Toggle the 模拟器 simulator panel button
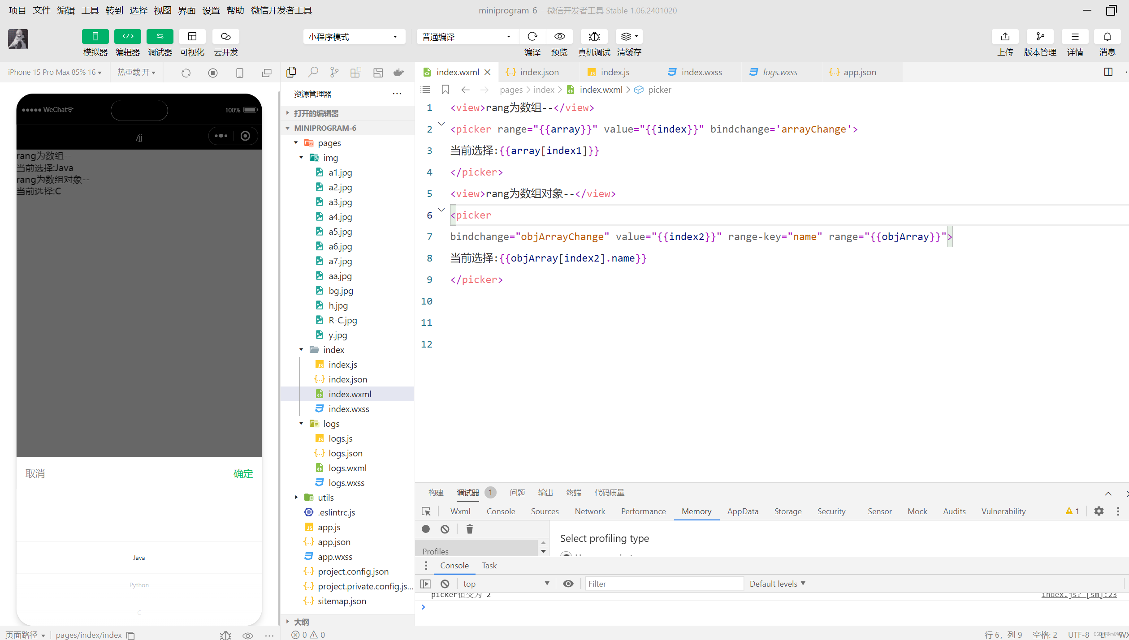This screenshot has width=1129, height=640. pyautogui.click(x=95, y=37)
